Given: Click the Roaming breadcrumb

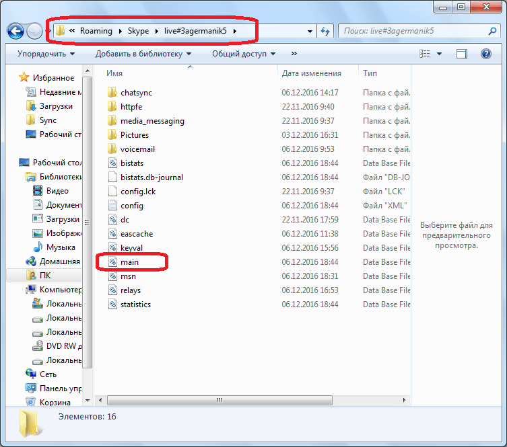Looking at the screenshot, I should point(96,31).
